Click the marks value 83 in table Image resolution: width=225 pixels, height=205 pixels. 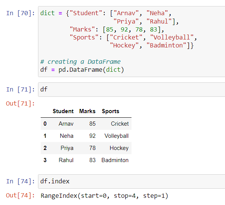[x=92, y=160]
